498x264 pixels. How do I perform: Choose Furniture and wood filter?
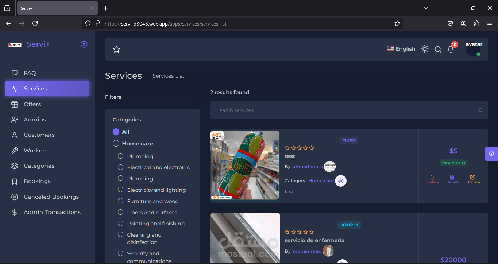tap(120, 201)
